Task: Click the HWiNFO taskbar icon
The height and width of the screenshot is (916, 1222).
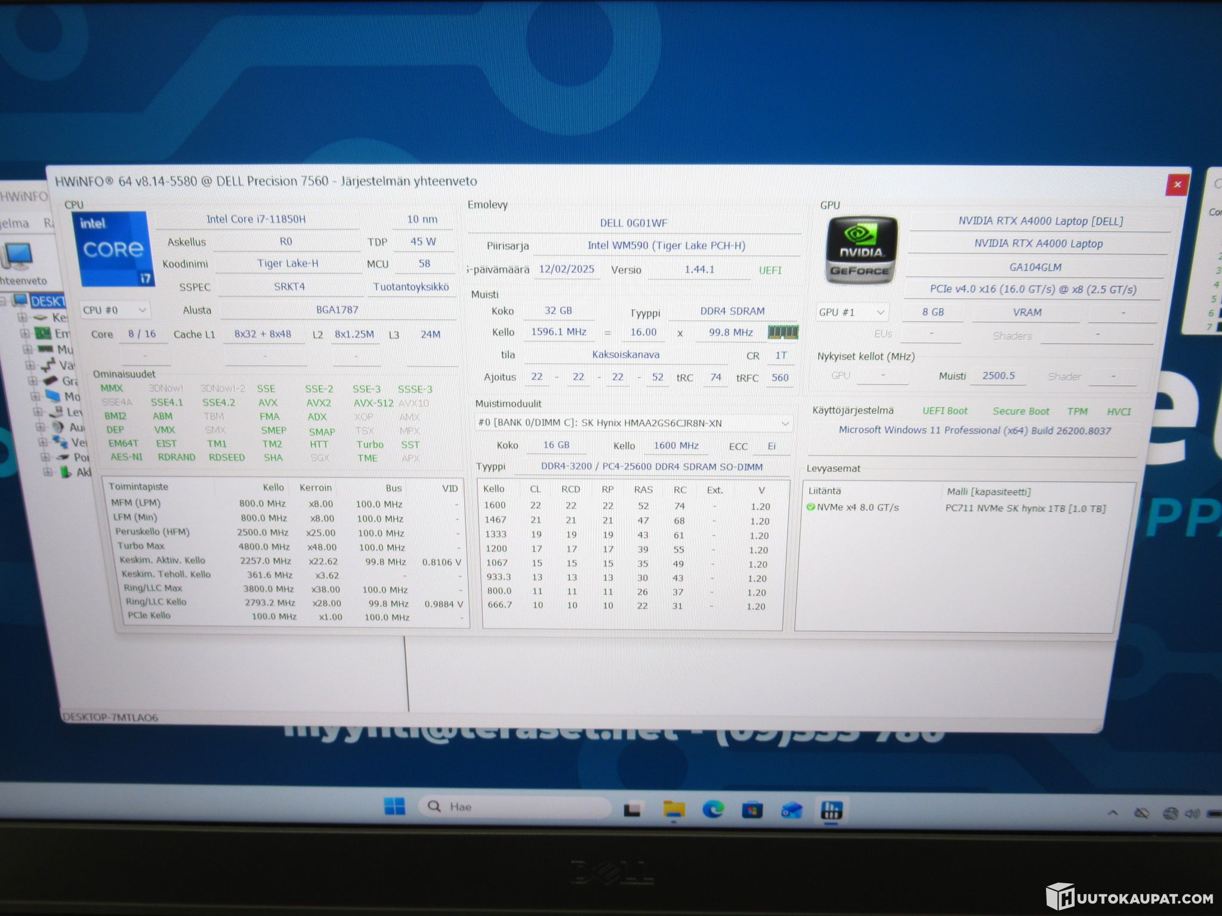Action: point(831,810)
